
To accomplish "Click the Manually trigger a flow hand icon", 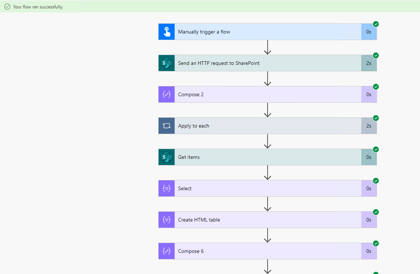I will click(x=167, y=32).
